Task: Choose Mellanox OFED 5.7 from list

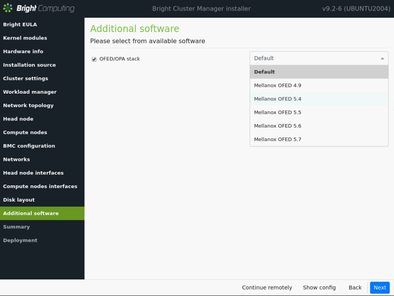Action: click(x=319, y=140)
